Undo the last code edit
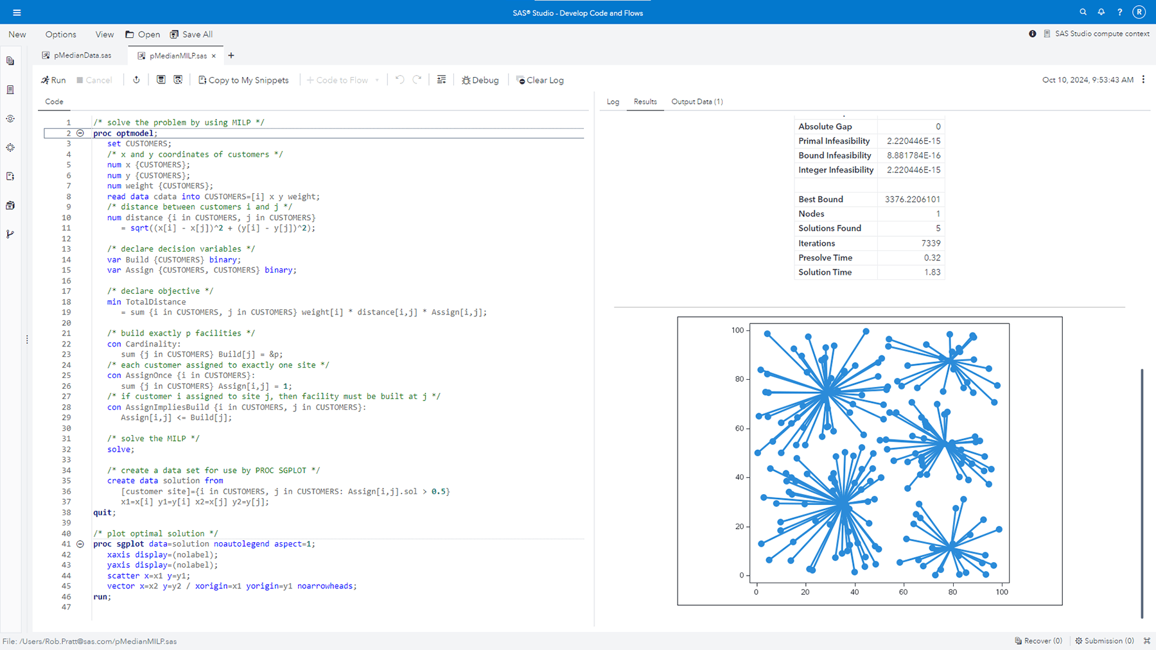Screen dimensions: 1156x650 [x=399, y=80]
